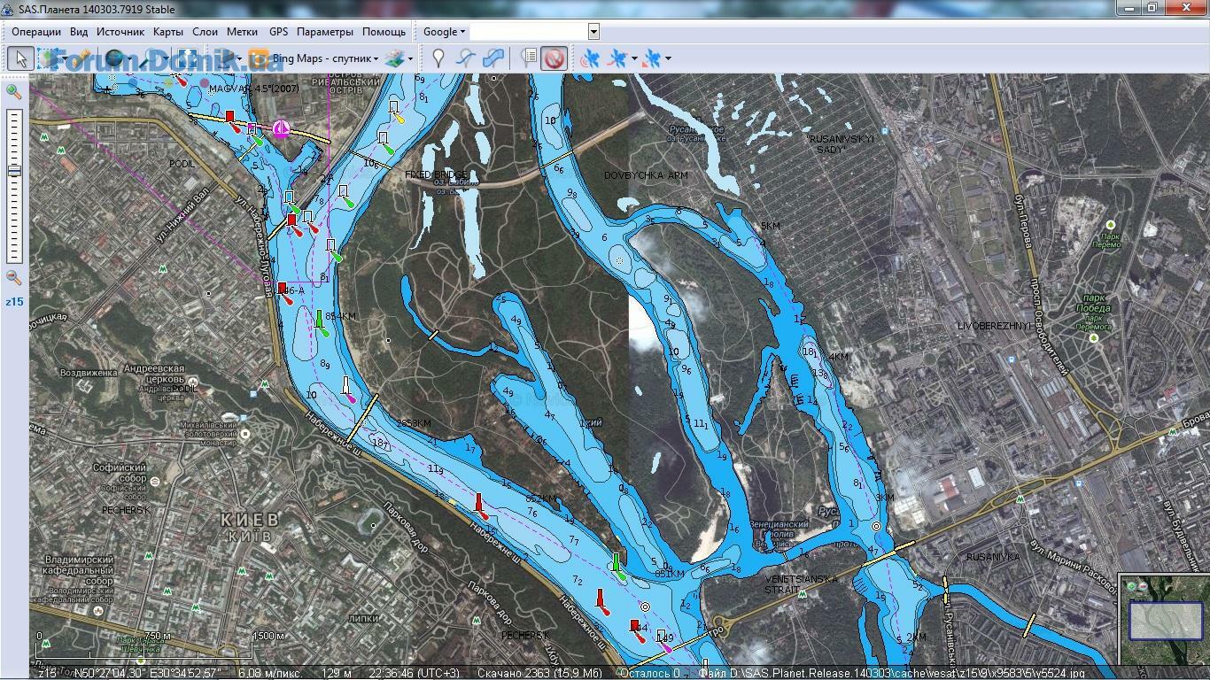Toggle full screen map mode
Viewport: 1210px width, 680px height.
188,58
